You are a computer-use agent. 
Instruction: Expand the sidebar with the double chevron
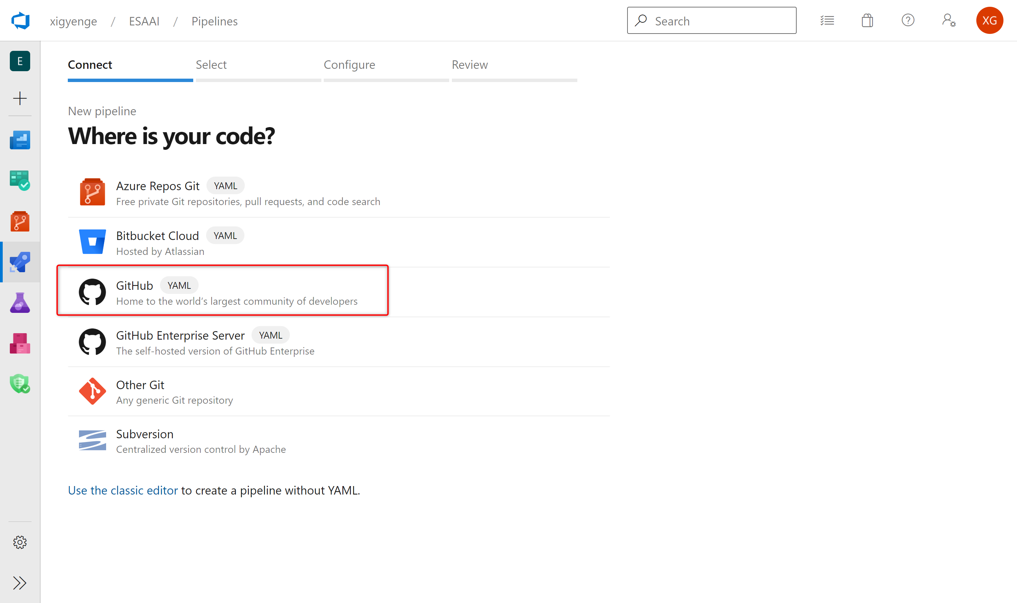click(20, 583)
